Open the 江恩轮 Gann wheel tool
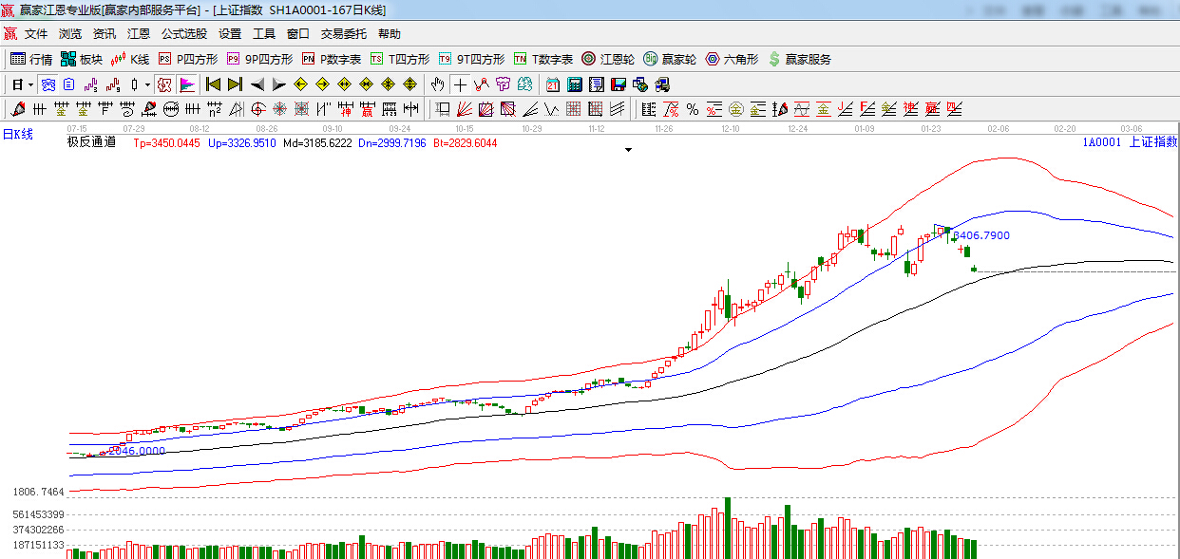The width and height of the screenshot is (1180, 559). pos(608,59)
